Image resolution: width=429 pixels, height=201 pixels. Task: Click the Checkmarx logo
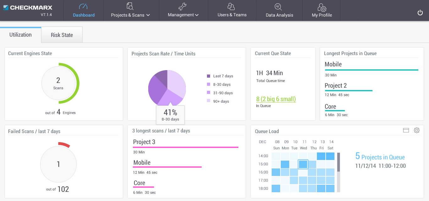tap(28, 8)
